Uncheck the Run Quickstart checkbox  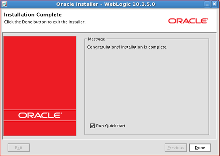[x=92, y=126]
